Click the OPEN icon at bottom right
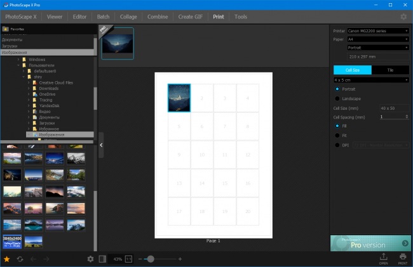The width and height of the screenshot is (413, 267). (384, 259)
